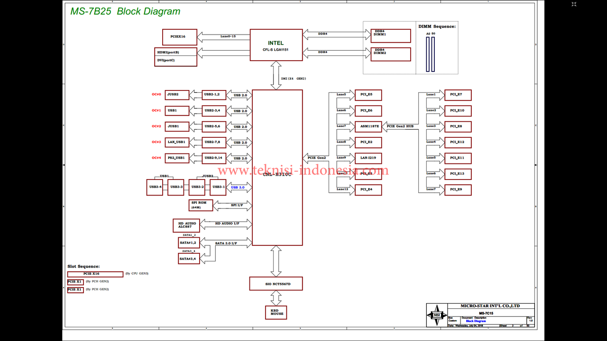Select the PS2_USB1 box

[176, 158]
